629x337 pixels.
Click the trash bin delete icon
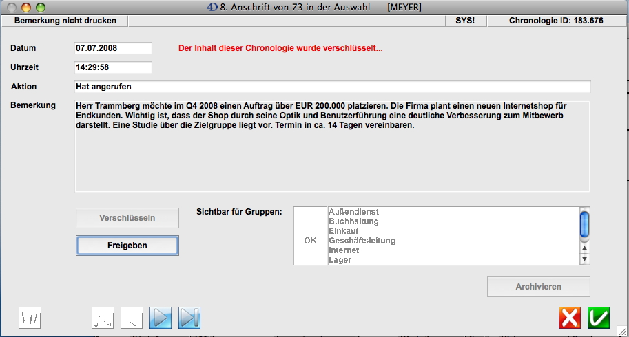[x=30, y=317]
